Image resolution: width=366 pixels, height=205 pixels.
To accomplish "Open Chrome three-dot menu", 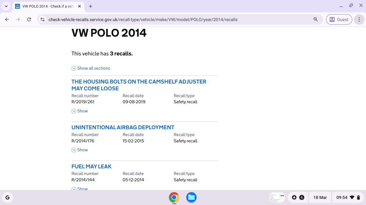I will (x=359, y=20).
